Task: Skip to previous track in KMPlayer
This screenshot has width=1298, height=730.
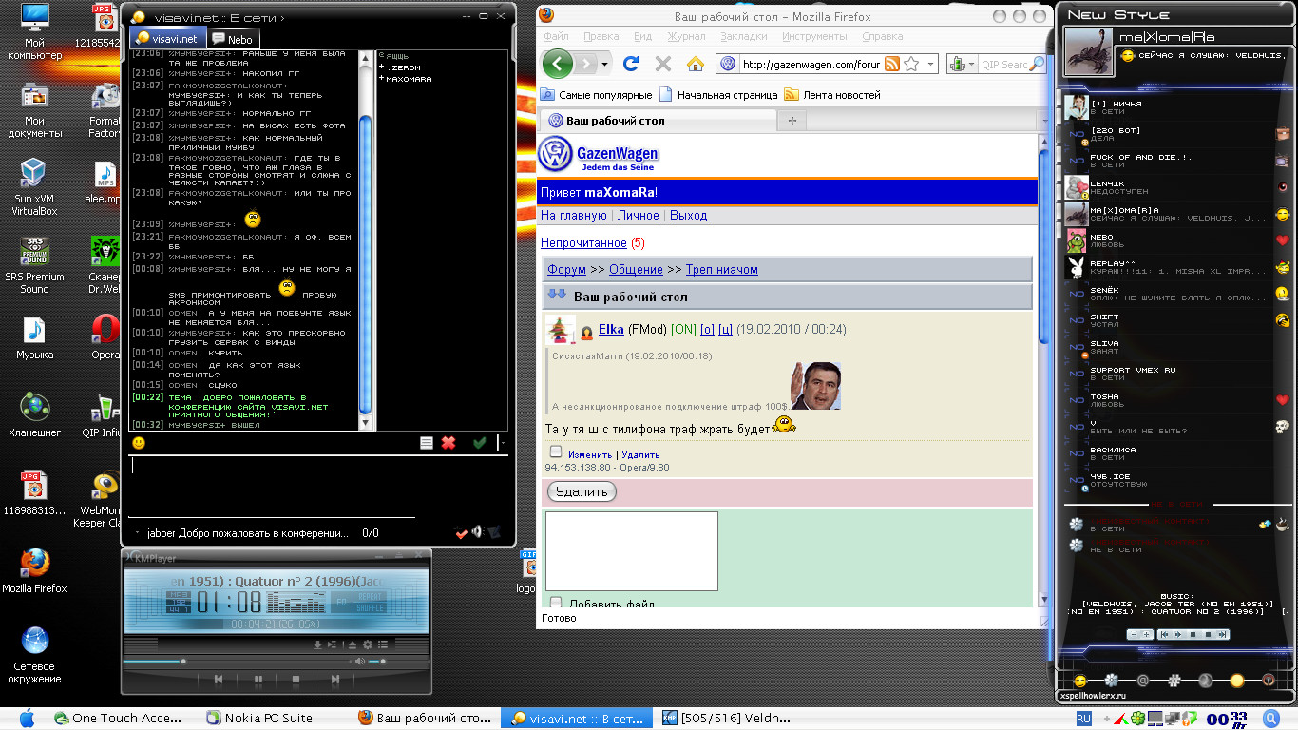Action: coord(219,680)
